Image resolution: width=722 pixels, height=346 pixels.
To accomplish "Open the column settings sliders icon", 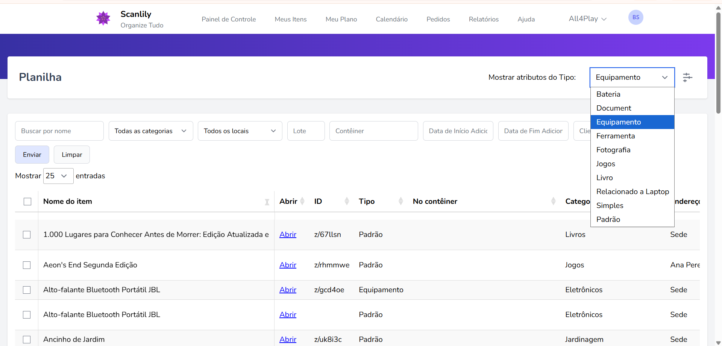I will (687, 77).
